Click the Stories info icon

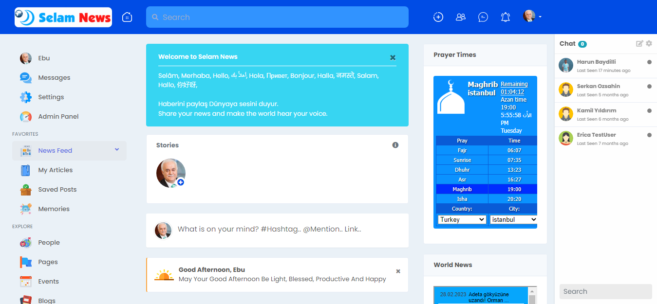(x=395, y=145)
